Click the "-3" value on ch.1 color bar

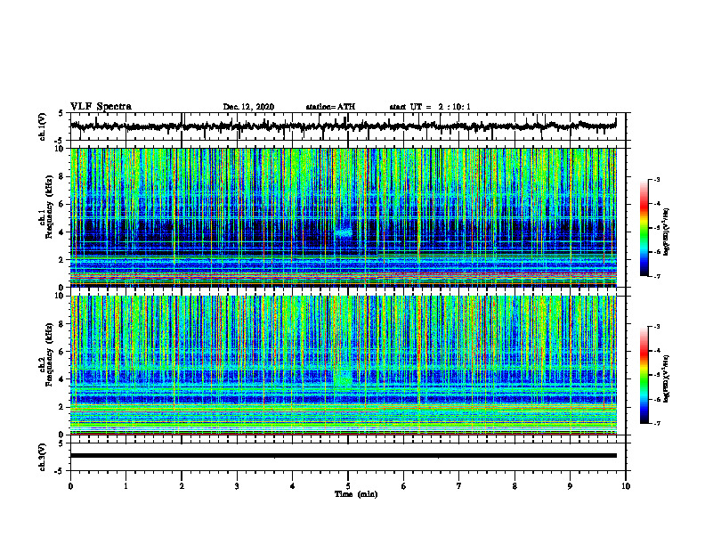click(656, 179)
